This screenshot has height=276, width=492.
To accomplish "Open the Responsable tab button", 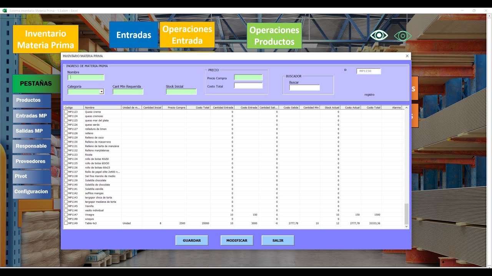I will click(x=32, y=146).
